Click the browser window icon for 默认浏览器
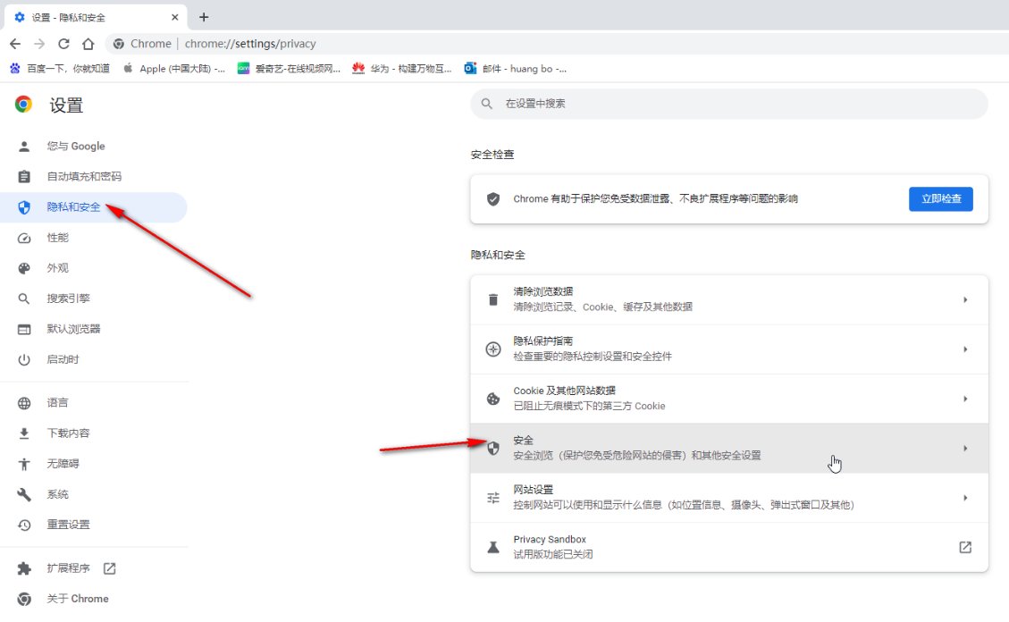Screen dimensions: 1009x622 [24, 330]
